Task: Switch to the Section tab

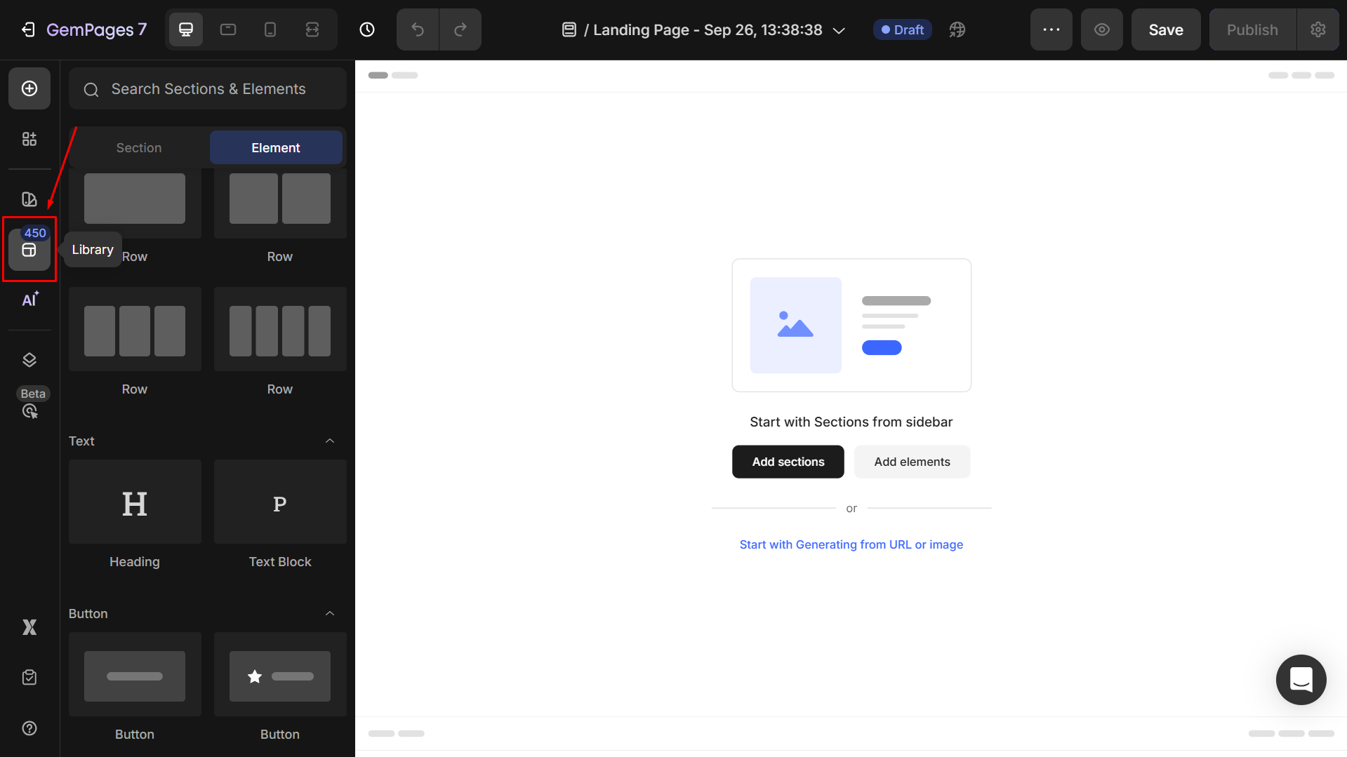Action: coord(139,148)
